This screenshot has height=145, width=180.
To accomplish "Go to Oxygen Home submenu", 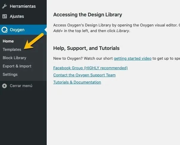I will click(x=8, y=41).
